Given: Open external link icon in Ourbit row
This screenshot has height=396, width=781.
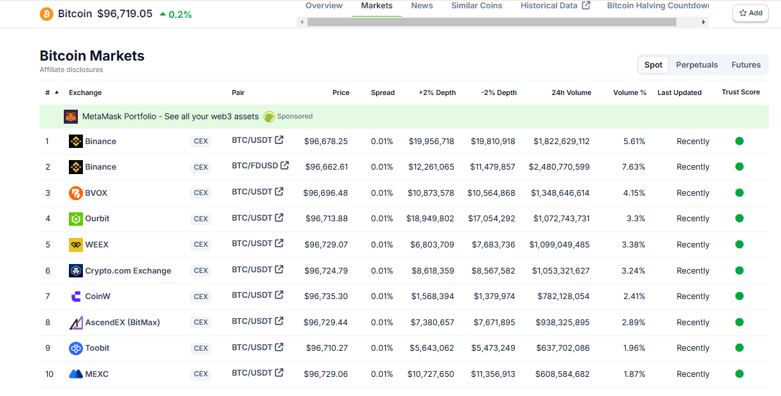Looking at the screenshot, I should pyautogui.click(x=279, y=217).
